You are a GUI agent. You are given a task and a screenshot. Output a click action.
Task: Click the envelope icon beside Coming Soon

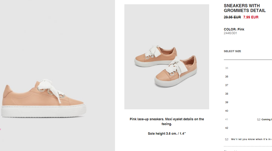click(259, 119)
